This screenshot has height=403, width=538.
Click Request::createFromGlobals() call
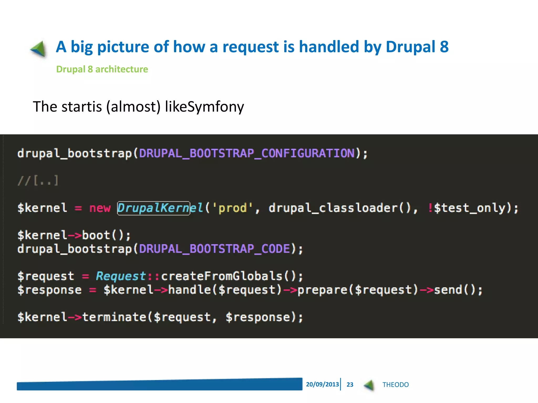click(x=199, y=276)
